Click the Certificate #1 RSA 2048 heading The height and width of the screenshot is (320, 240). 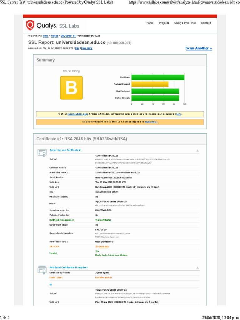point(82,139)
